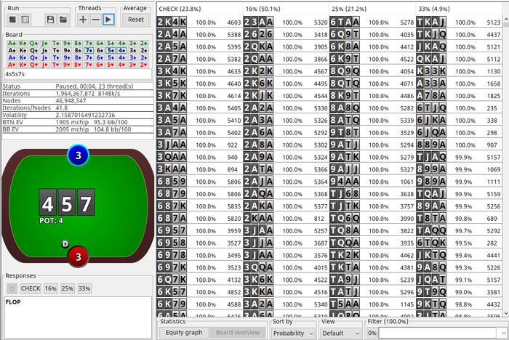Open the tree settings list icon in Run
This screenshot has height=340, width=509.
tap(25, 20)
